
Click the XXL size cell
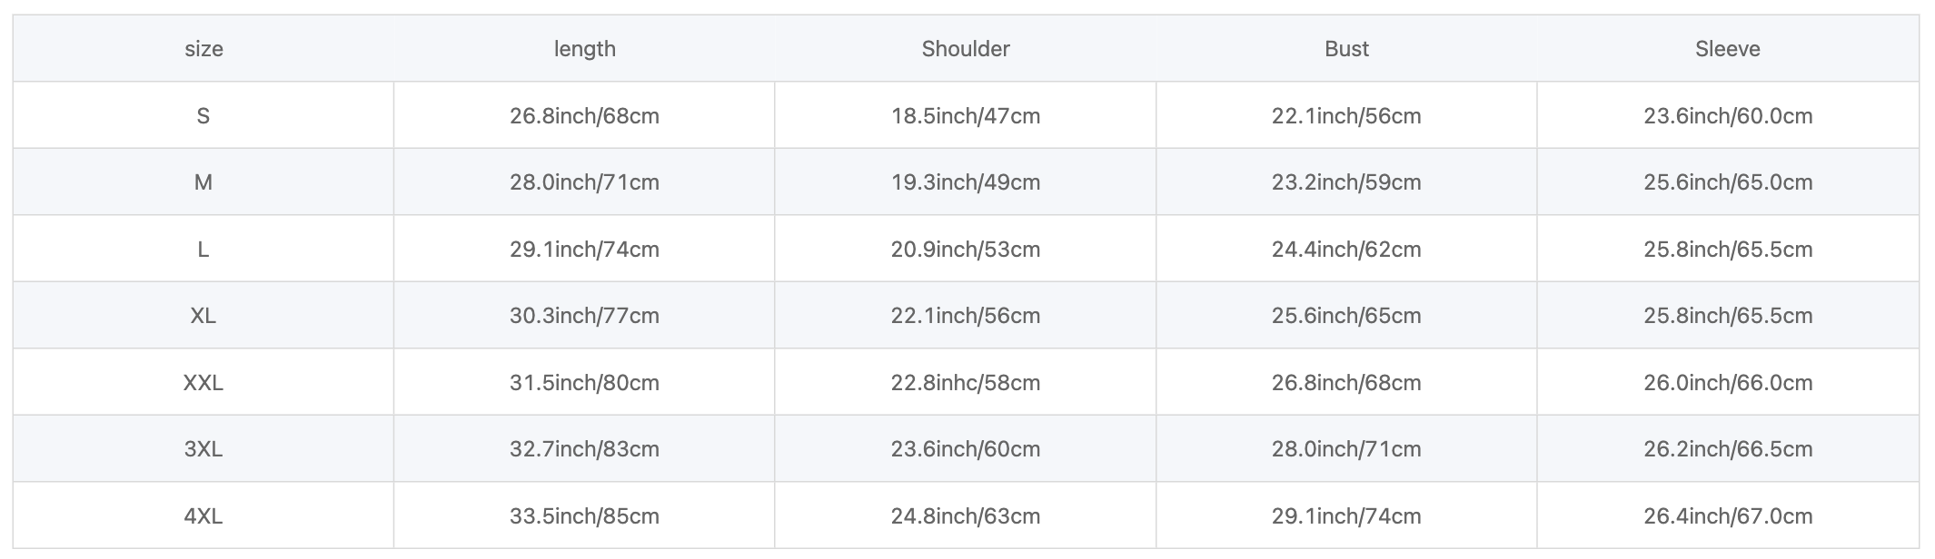203,382
